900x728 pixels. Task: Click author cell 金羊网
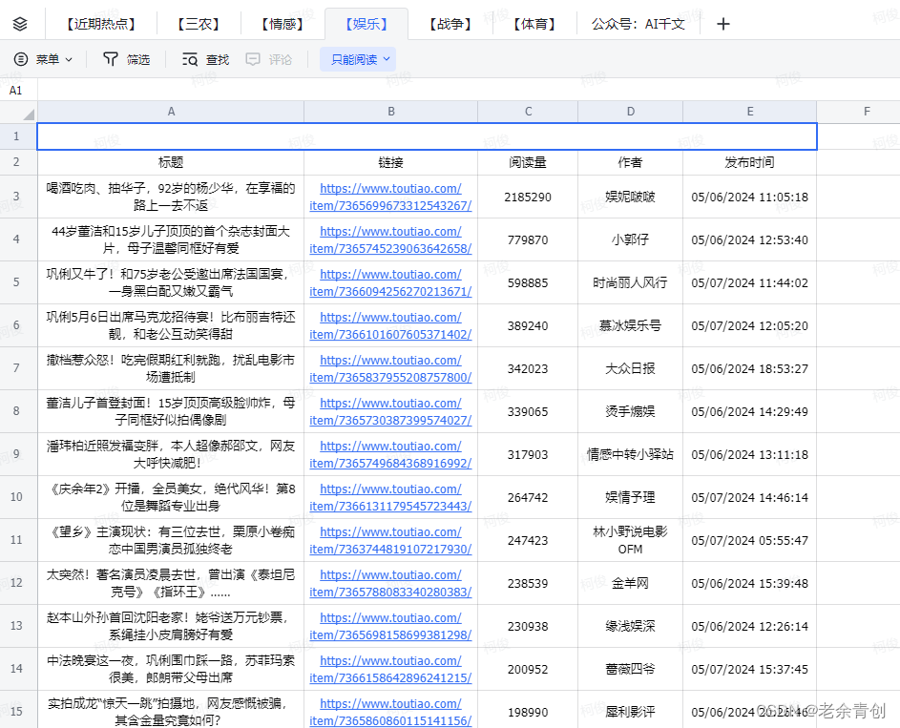click(630, 583)
